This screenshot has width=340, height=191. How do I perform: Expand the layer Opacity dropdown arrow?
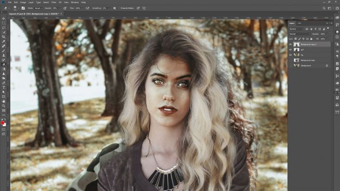coord(327,34)
